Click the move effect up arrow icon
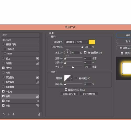Viewport: 131px width, 120px height. click(x=9, y=114)
